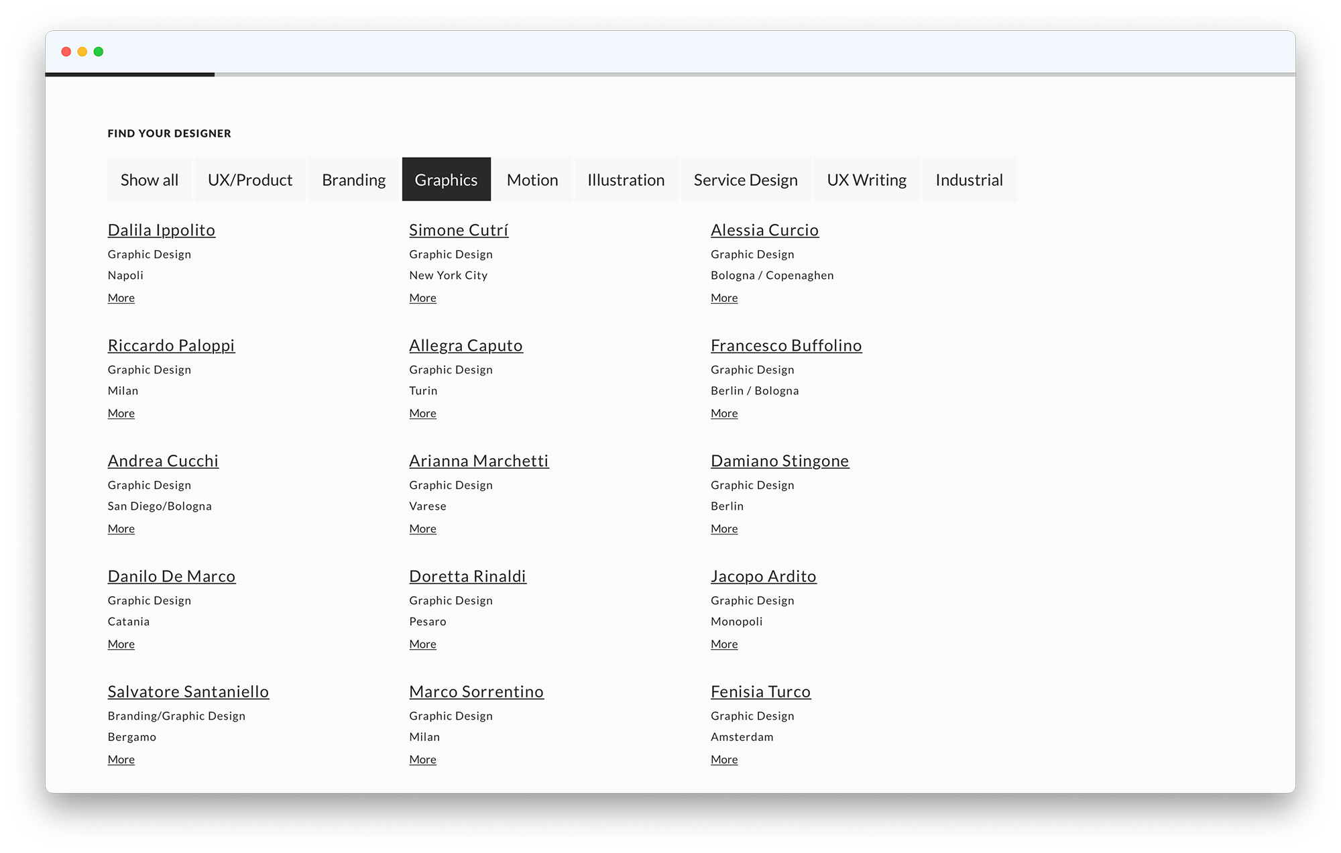This screenshot has width=1341, height=853.
Task: Click the active Graphics tab
Action: (x=447, y=179)
